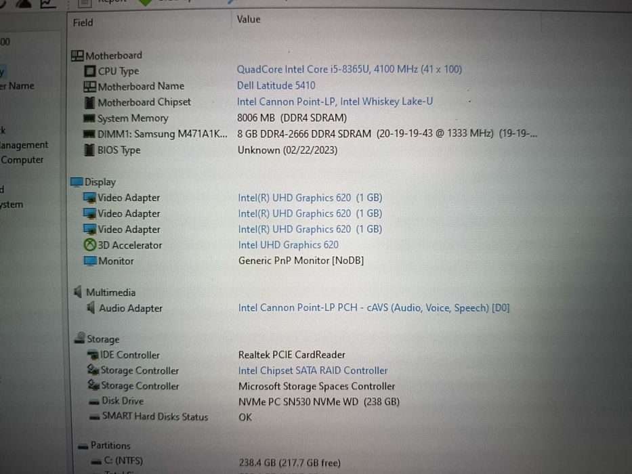Open the Dell Latitude 5410 link

coord(276,85)
